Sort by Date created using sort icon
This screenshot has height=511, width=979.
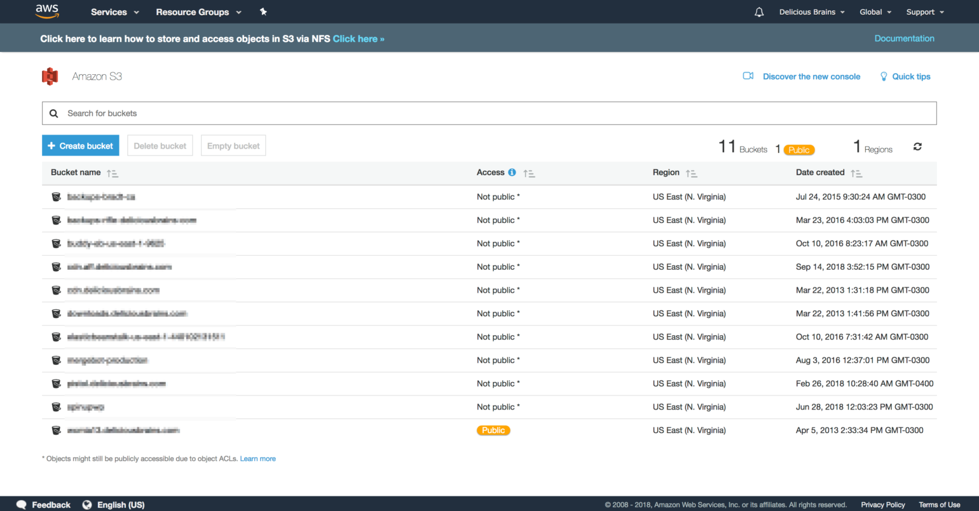pos(856,173)
